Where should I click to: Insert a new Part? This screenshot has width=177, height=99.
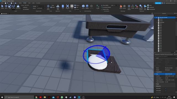[x=63, y=7]
